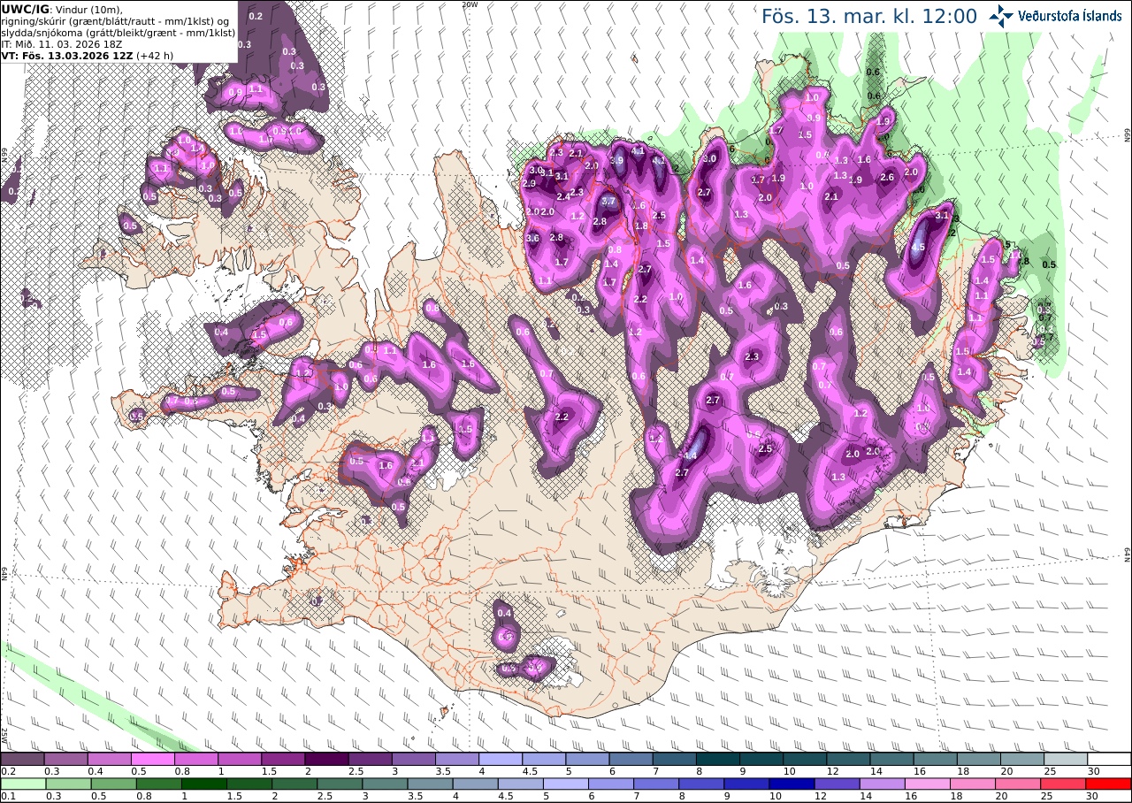Select the navy blue 10 rain scale swatch
Screen dimensions: 1132x803
[792, 784]
